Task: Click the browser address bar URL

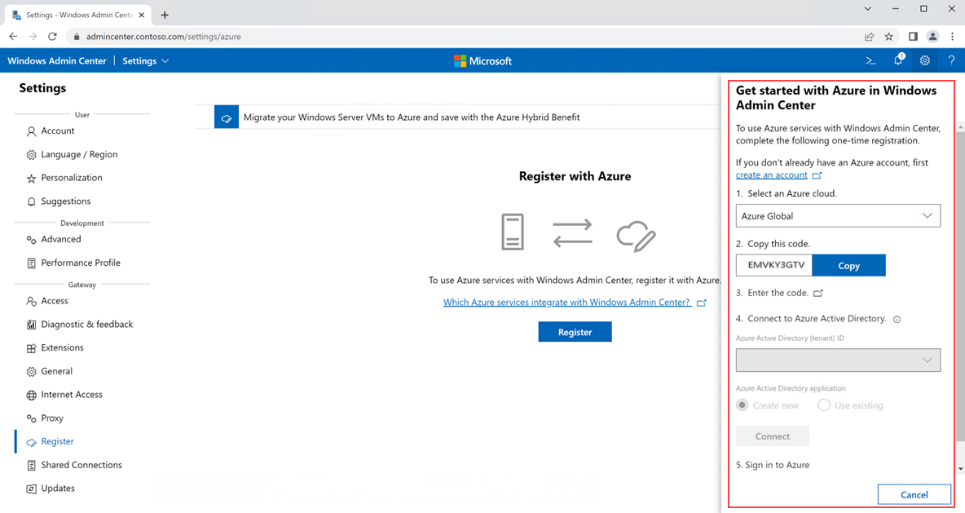Action: coord(164,37)
